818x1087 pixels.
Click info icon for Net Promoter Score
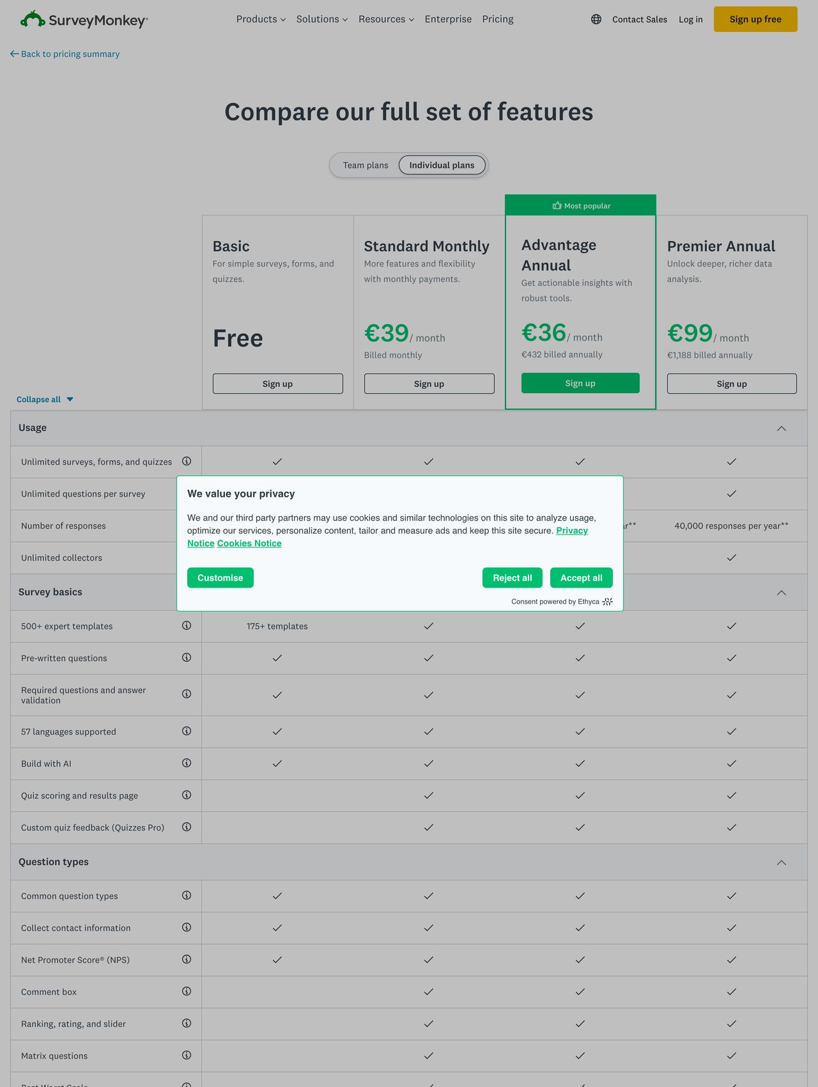click(x=187, y=959)
